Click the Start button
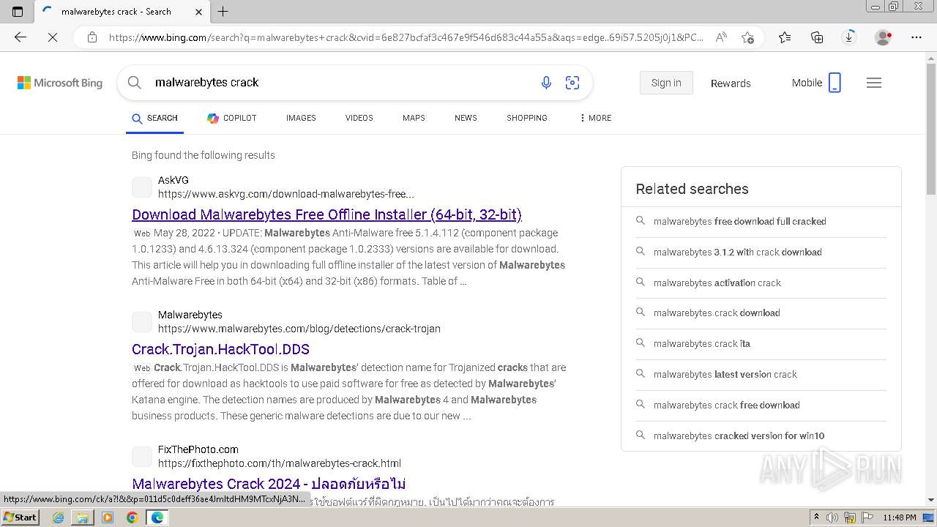 [20, 517]
